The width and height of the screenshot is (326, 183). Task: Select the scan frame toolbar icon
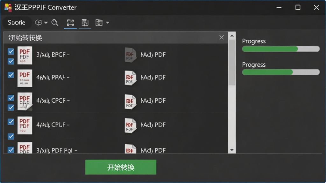(x=70, y=23)
